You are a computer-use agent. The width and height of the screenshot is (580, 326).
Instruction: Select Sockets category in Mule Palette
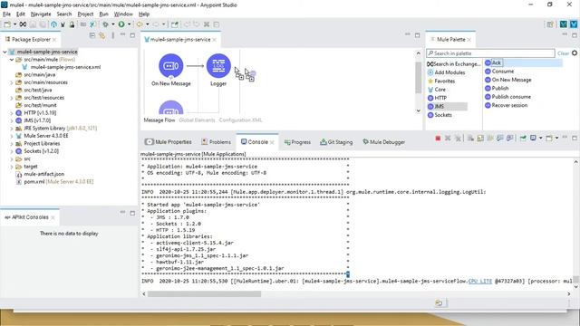click(x=440, y=115)
